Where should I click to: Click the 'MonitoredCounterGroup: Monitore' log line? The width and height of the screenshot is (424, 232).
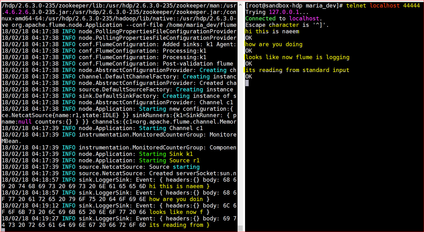119,134
